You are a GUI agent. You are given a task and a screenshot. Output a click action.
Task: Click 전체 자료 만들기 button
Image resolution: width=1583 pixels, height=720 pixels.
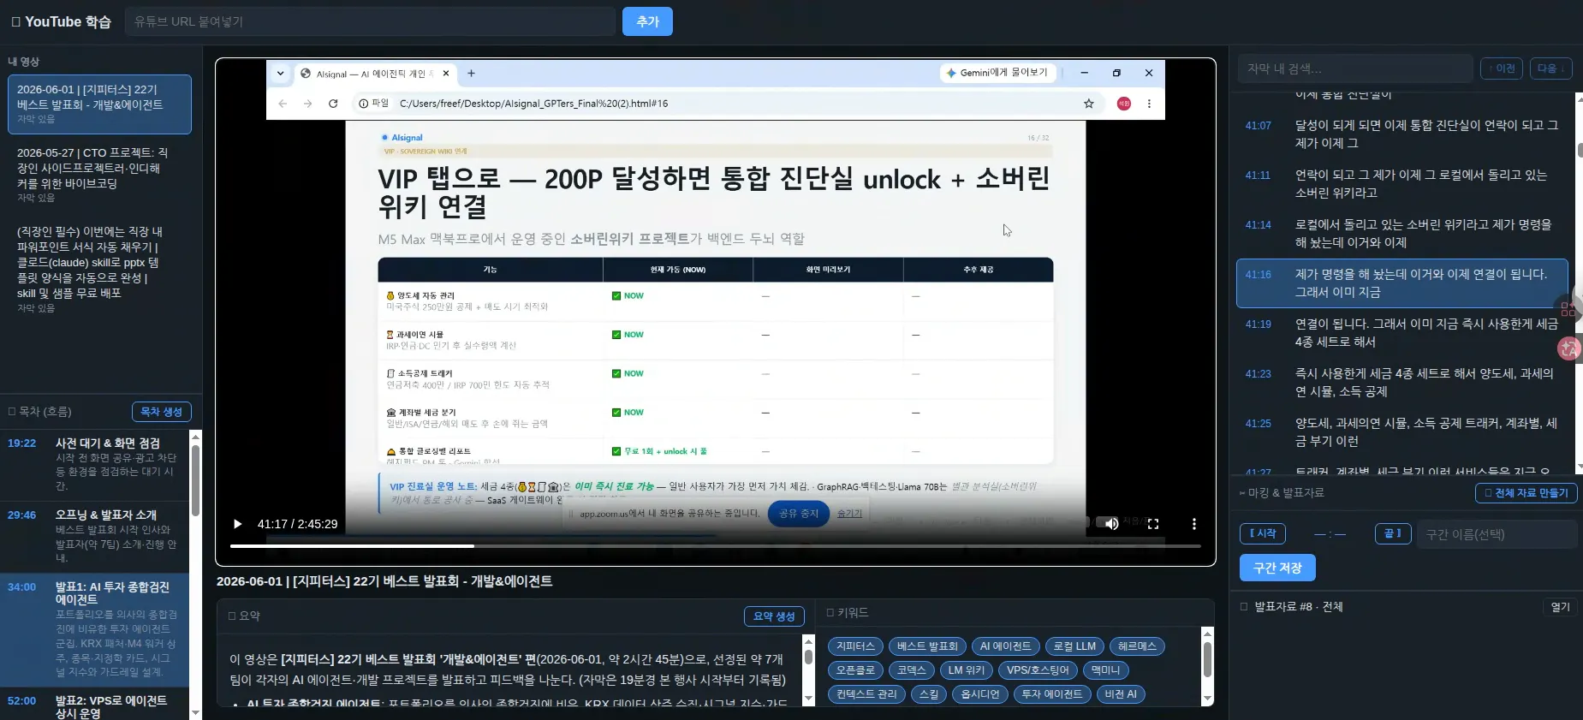pyautogui.click(x=1526, y=493)
